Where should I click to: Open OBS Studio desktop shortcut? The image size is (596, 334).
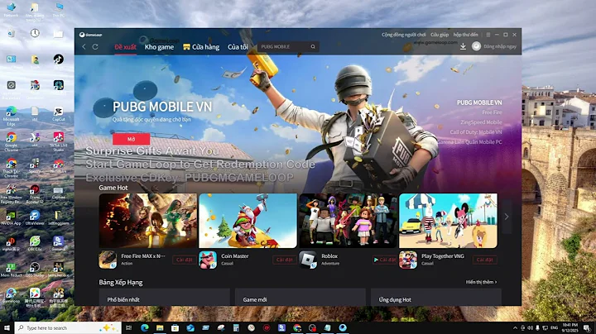coord(35,270)
